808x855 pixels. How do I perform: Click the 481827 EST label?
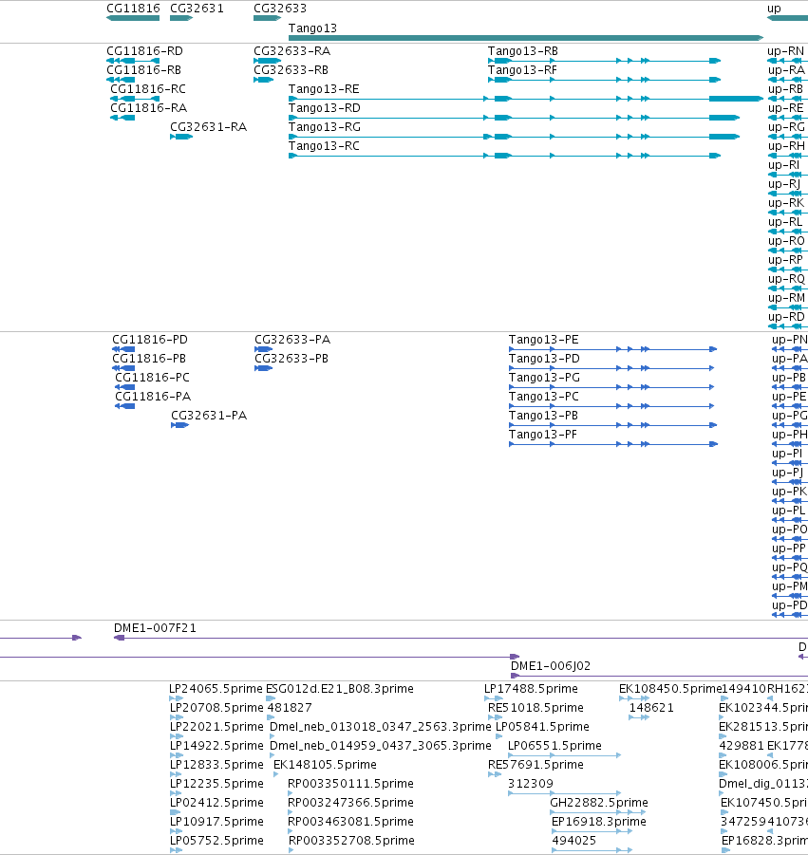coord(290,708)
